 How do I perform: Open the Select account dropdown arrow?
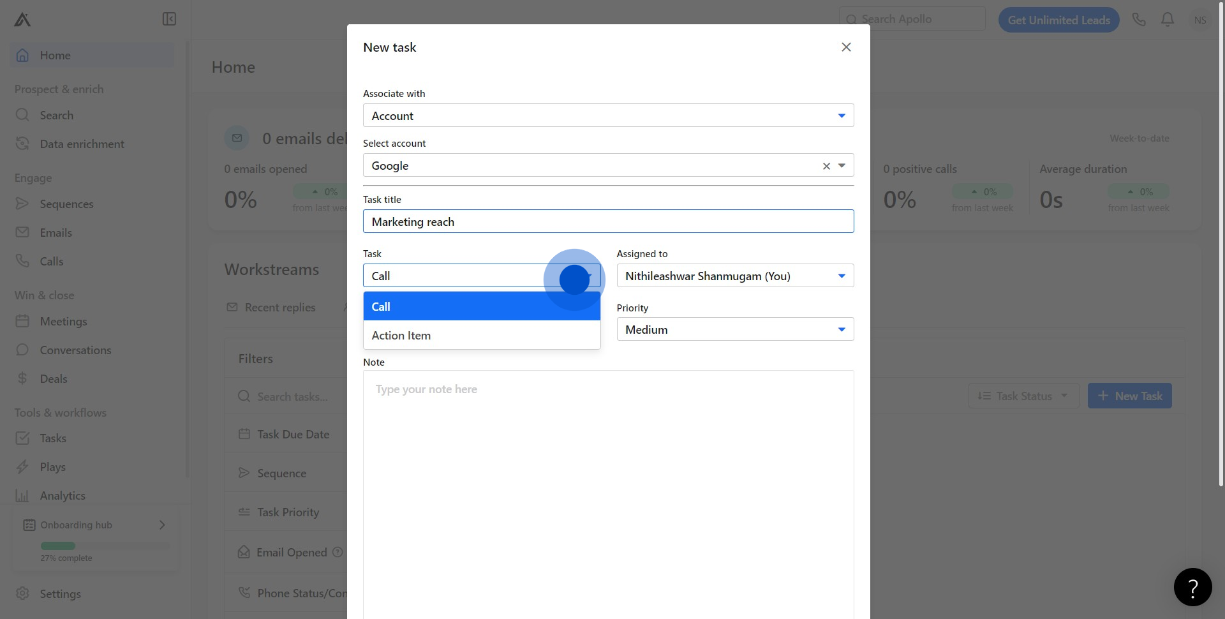(842, 166)
